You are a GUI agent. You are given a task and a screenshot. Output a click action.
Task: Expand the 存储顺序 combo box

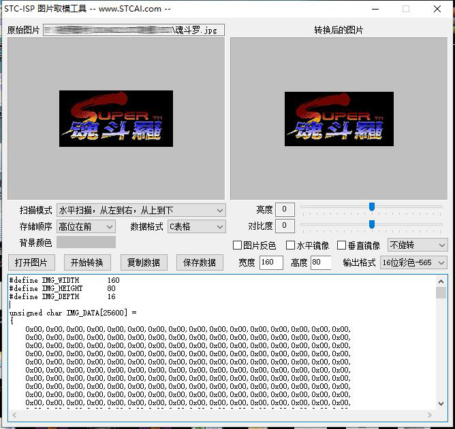(86, 226)
